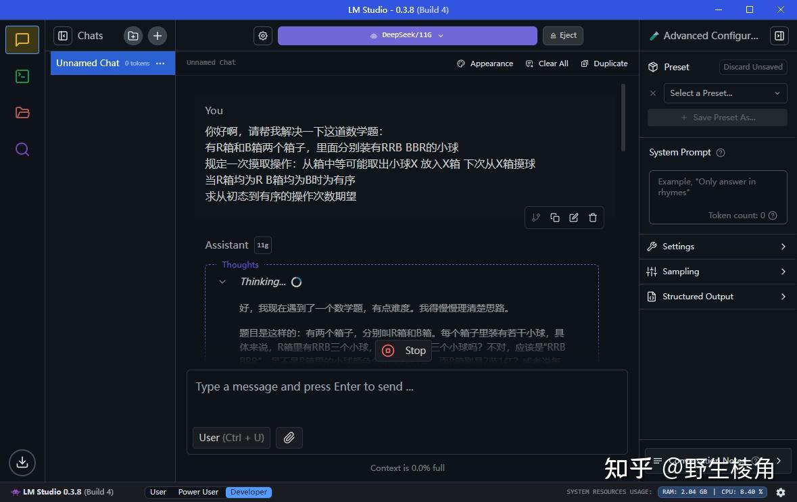Click the Thoughts label
The width and height of the screenshot is (797, 502).
pyautogui.click(x=240, y=265)
